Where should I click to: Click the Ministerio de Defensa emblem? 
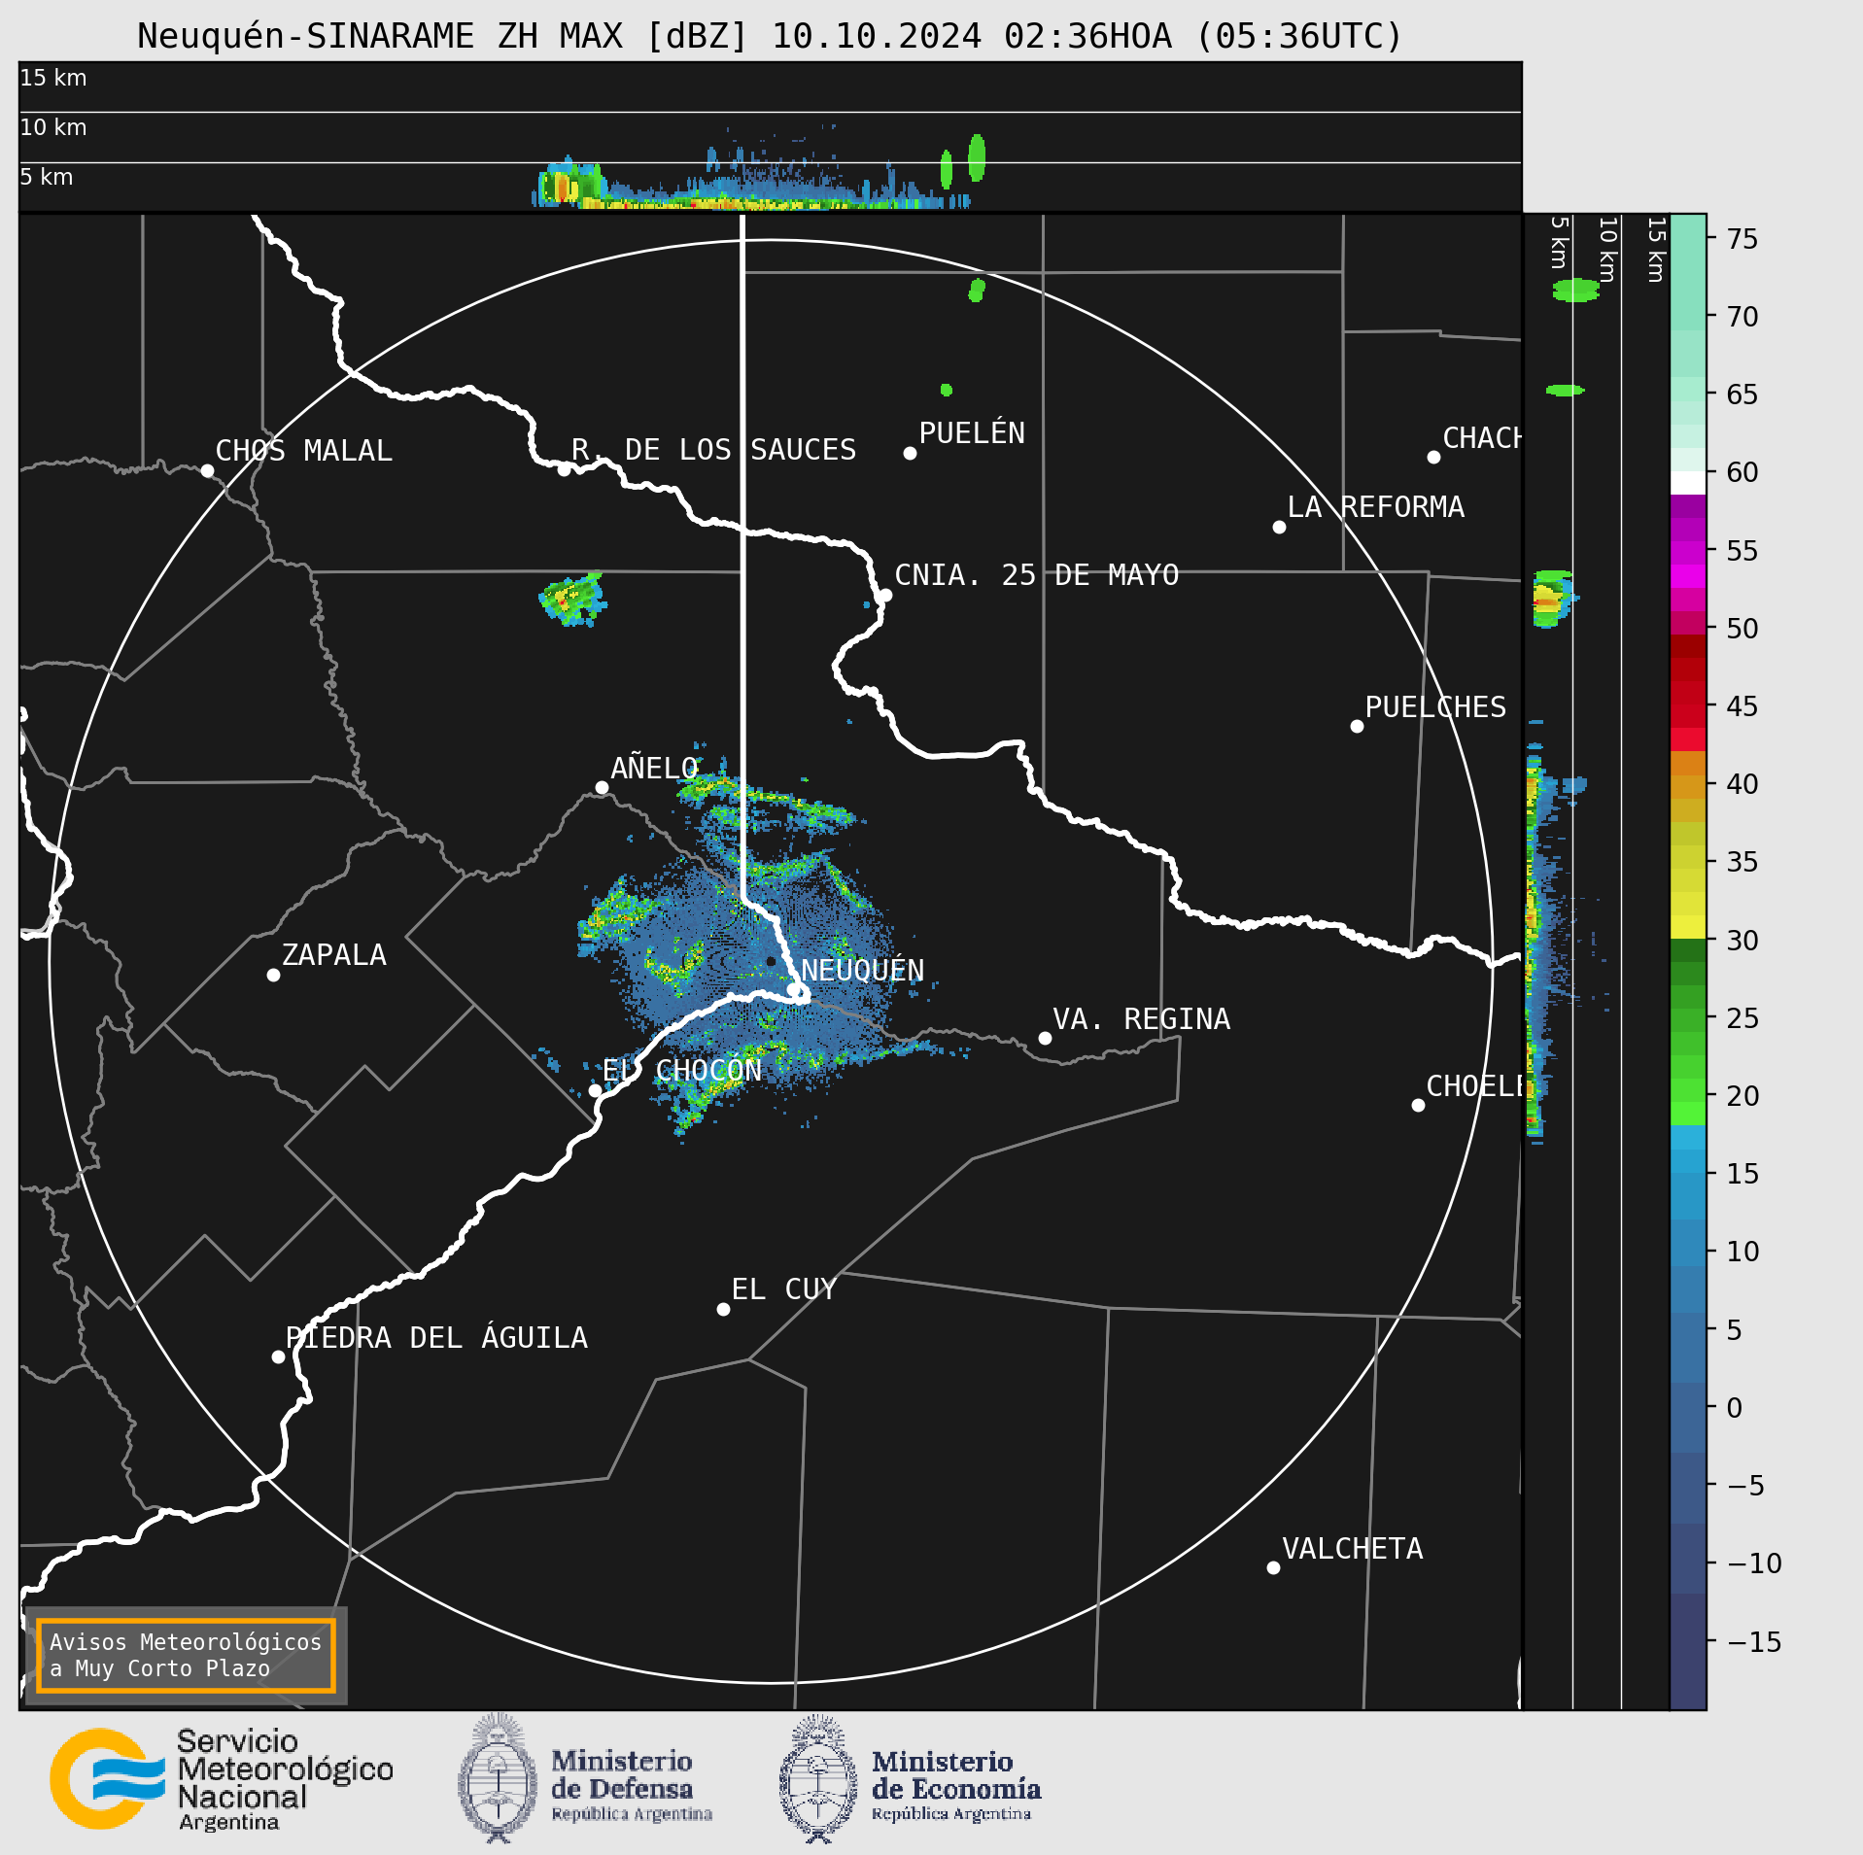pos(498,1779)
